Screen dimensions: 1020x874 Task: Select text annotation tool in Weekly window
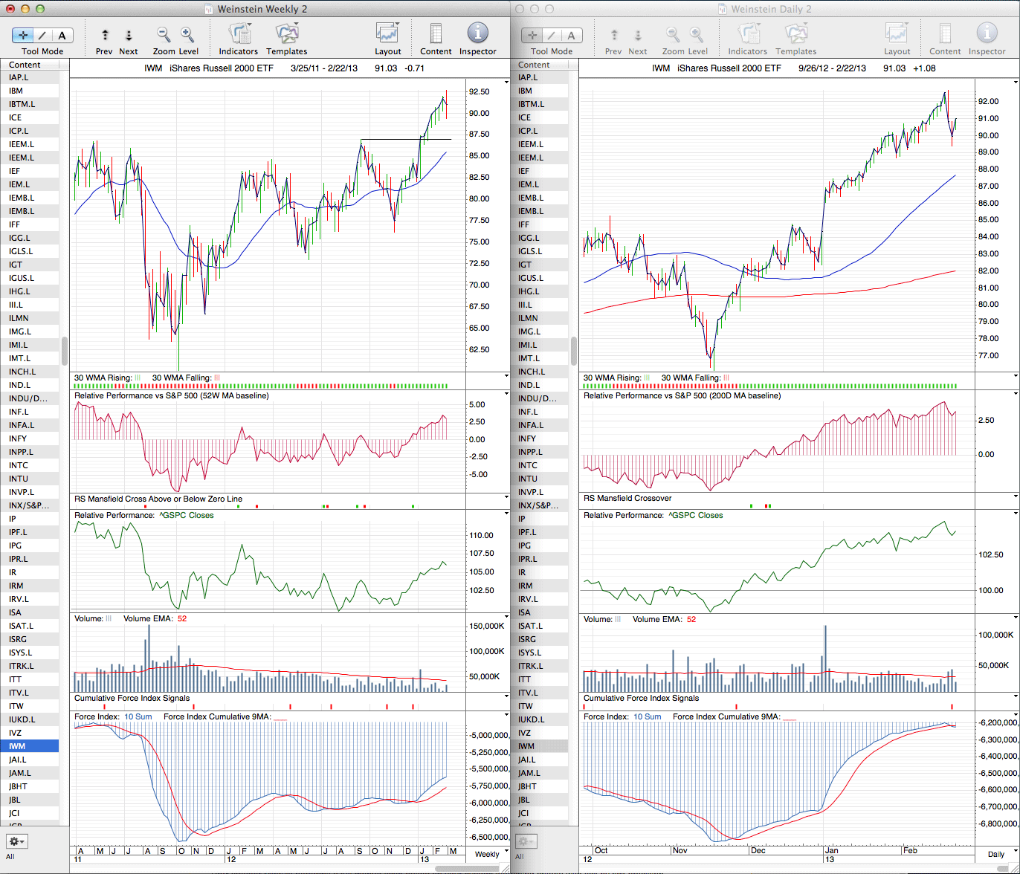click(62, 35)
